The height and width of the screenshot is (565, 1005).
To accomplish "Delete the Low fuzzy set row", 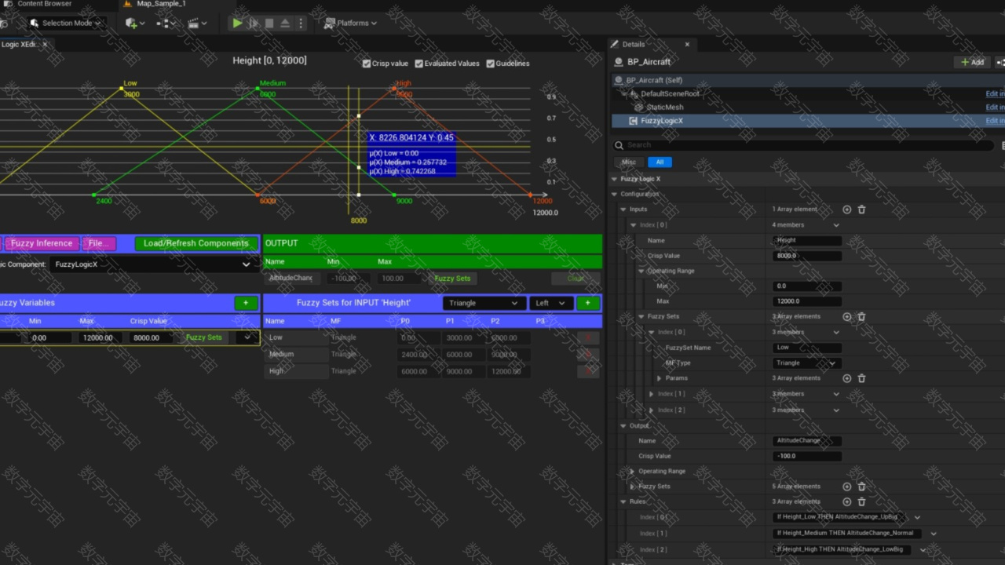I will 587,337.
